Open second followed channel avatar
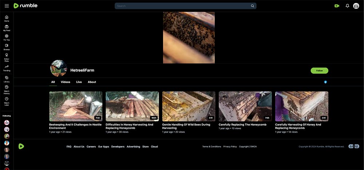364x170 pixels. point(7,129)
